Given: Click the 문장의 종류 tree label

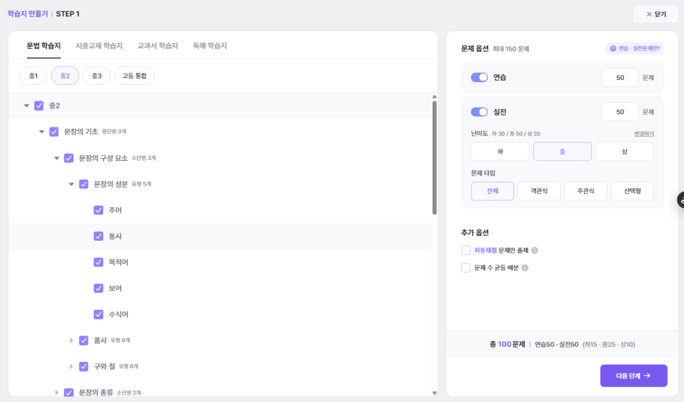Looking at the screenshot, I should [x=96, y=392].
